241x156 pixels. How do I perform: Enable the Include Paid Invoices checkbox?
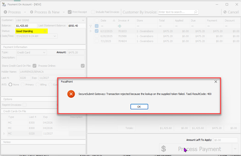click(x=93, y=12)
